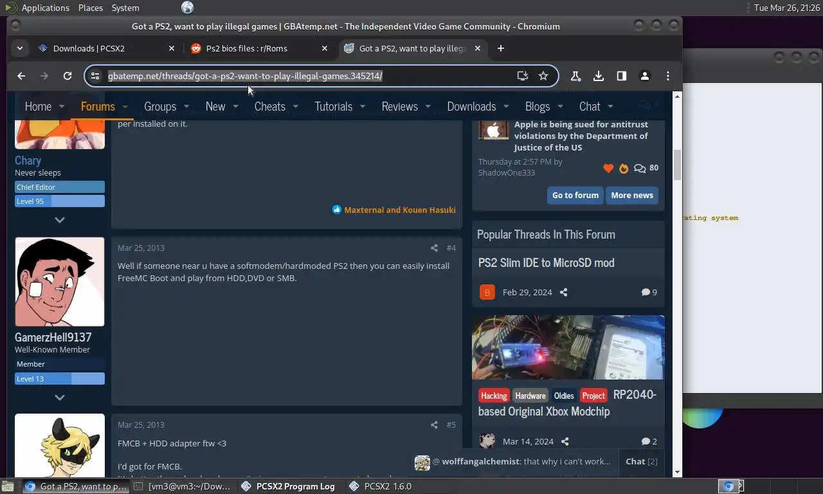823x494 pixels.
Task: Click the network globe icon in top panel
Action: coord(187,8)
